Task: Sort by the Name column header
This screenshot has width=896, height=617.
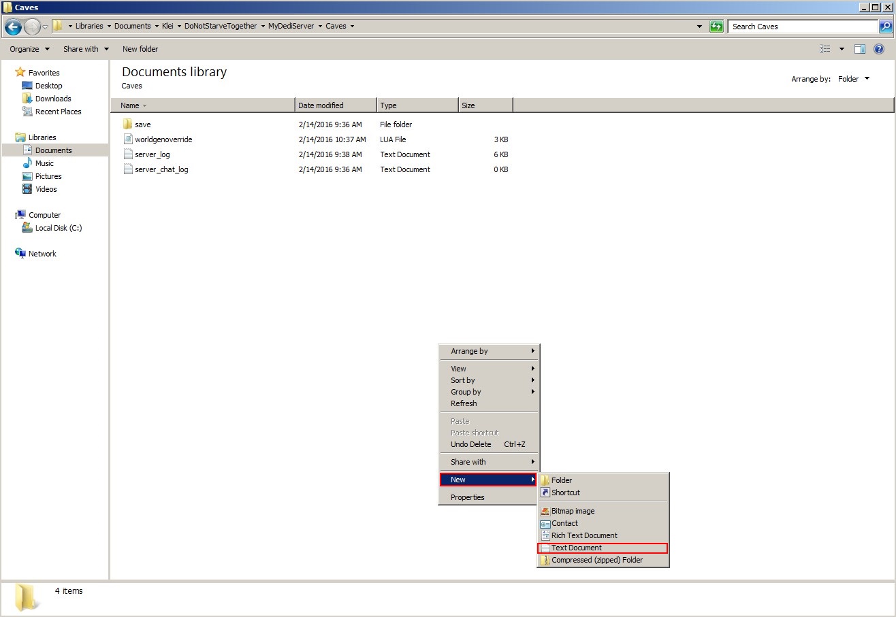Action: [203, 105]
